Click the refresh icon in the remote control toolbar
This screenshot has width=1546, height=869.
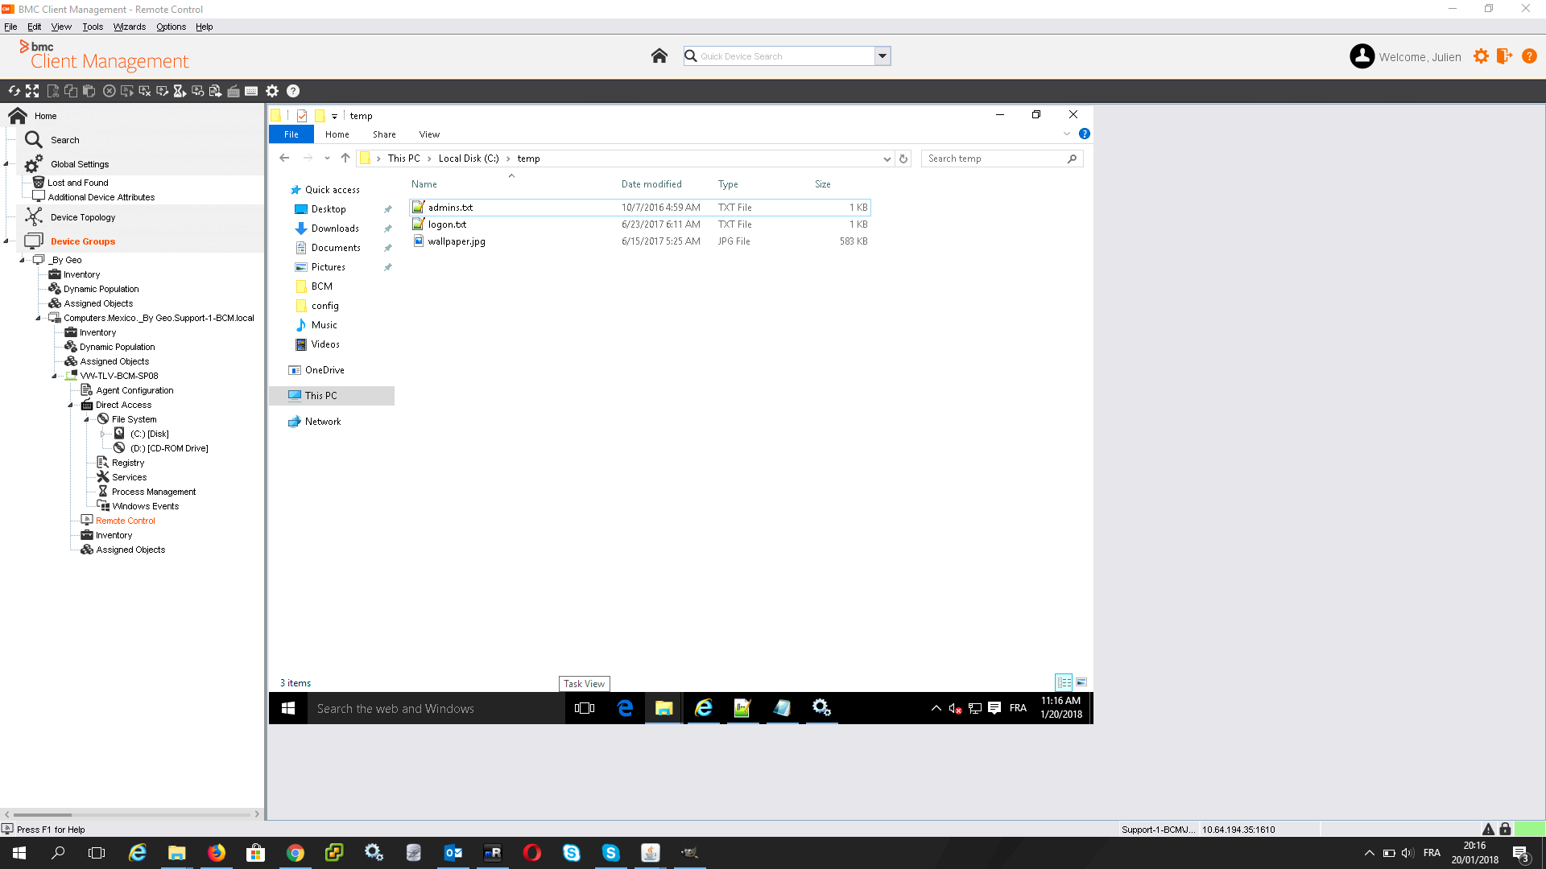tap(14, 91)
